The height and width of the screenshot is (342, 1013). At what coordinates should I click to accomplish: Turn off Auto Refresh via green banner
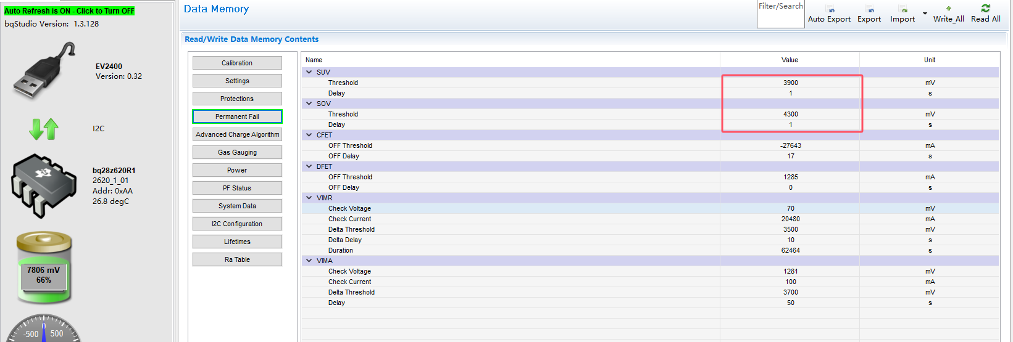coord(69,11)
